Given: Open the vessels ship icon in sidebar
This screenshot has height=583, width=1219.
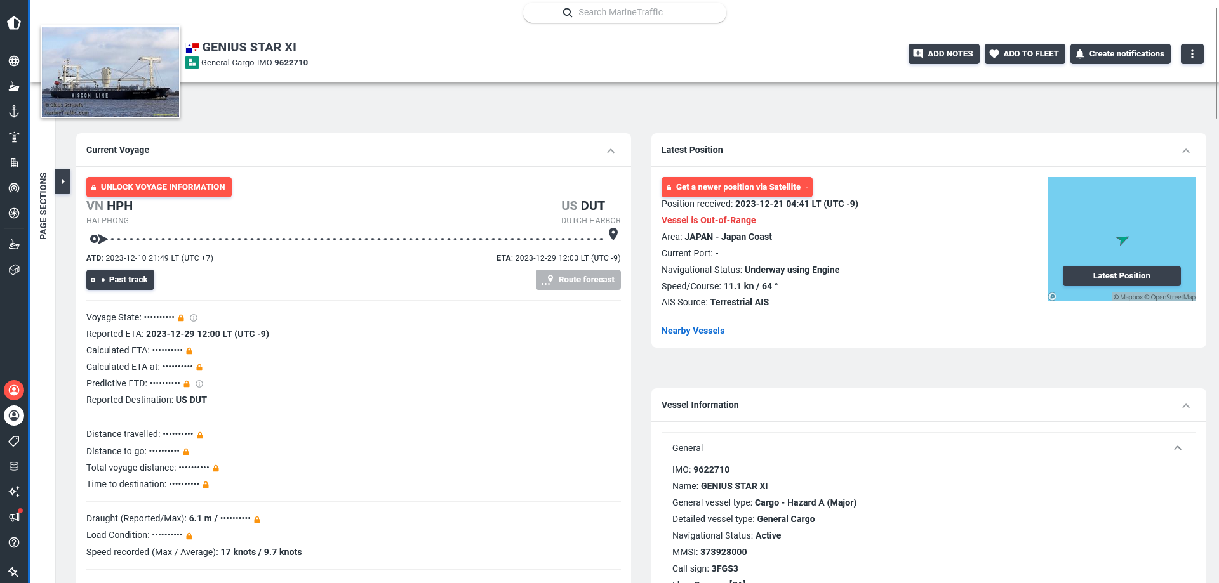Looking at the screenshot, I should 14,86.
